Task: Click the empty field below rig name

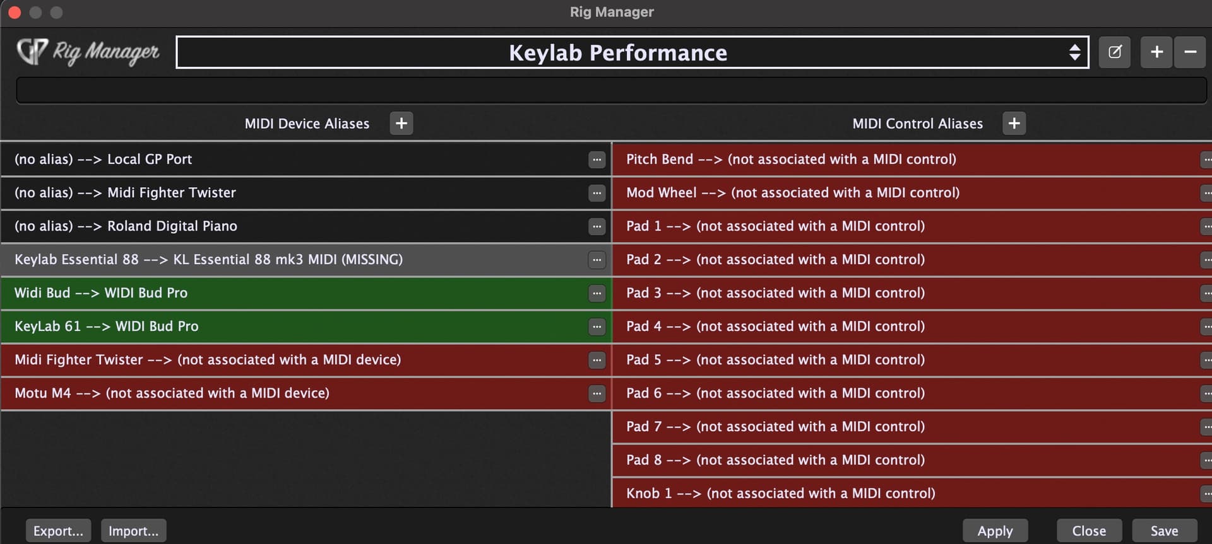Action: coord(611,90)
